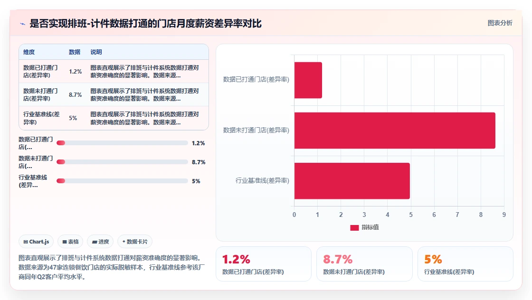Click the description cell in the 5% row
The width and height of the screenshot is (532, 300).
[x=144, y=118]
